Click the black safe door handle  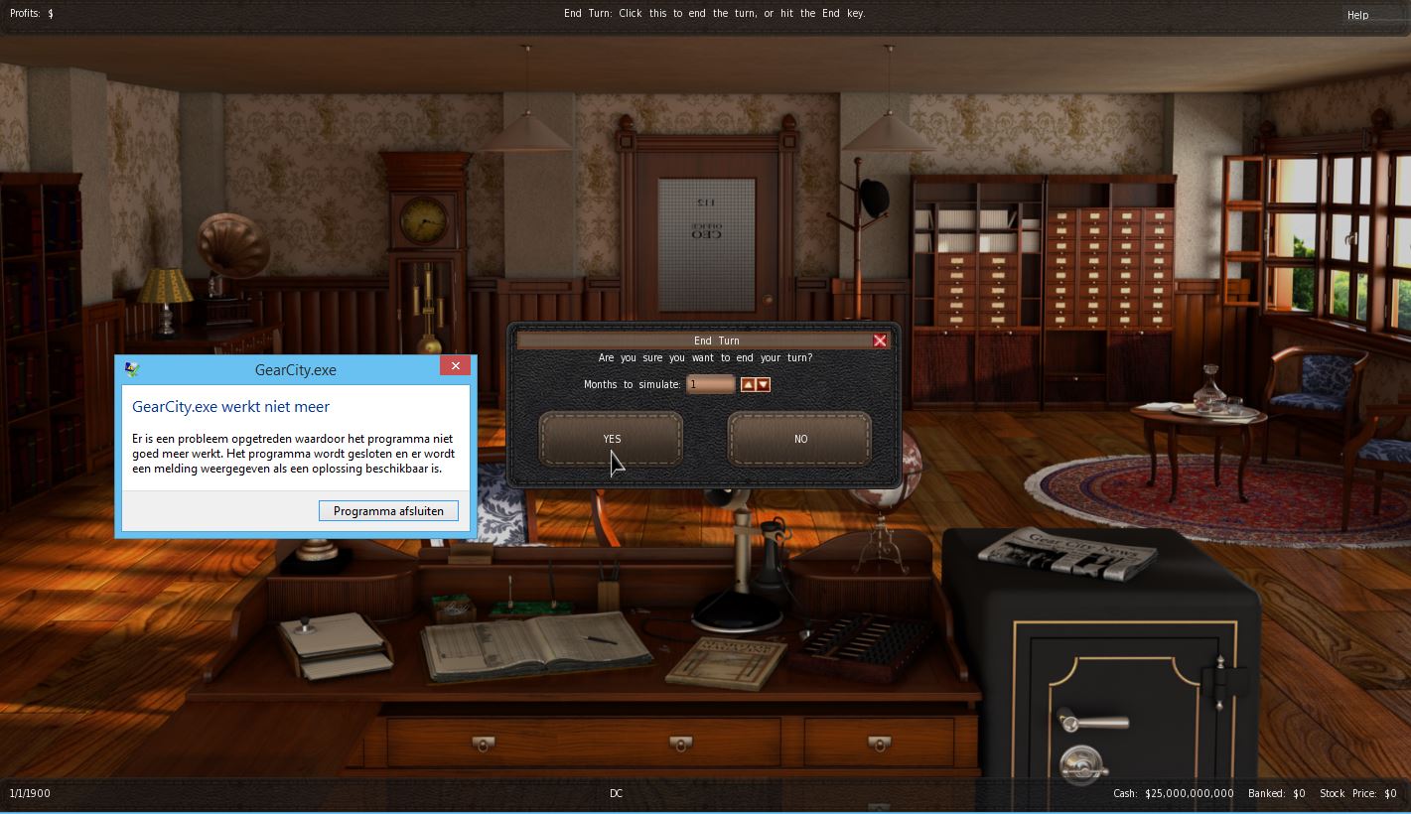[1089, 723]
